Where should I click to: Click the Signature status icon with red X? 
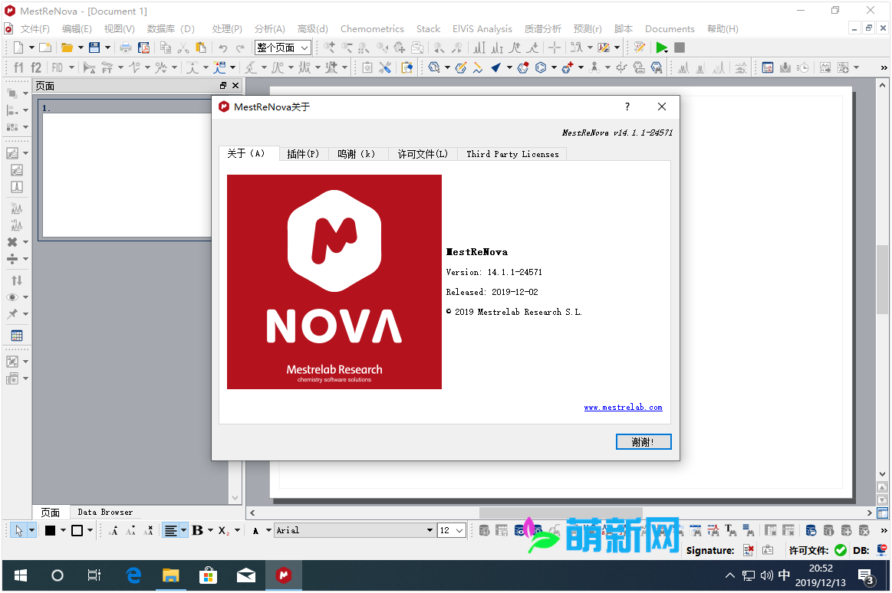pyautogui.click(x=749, y=550)
